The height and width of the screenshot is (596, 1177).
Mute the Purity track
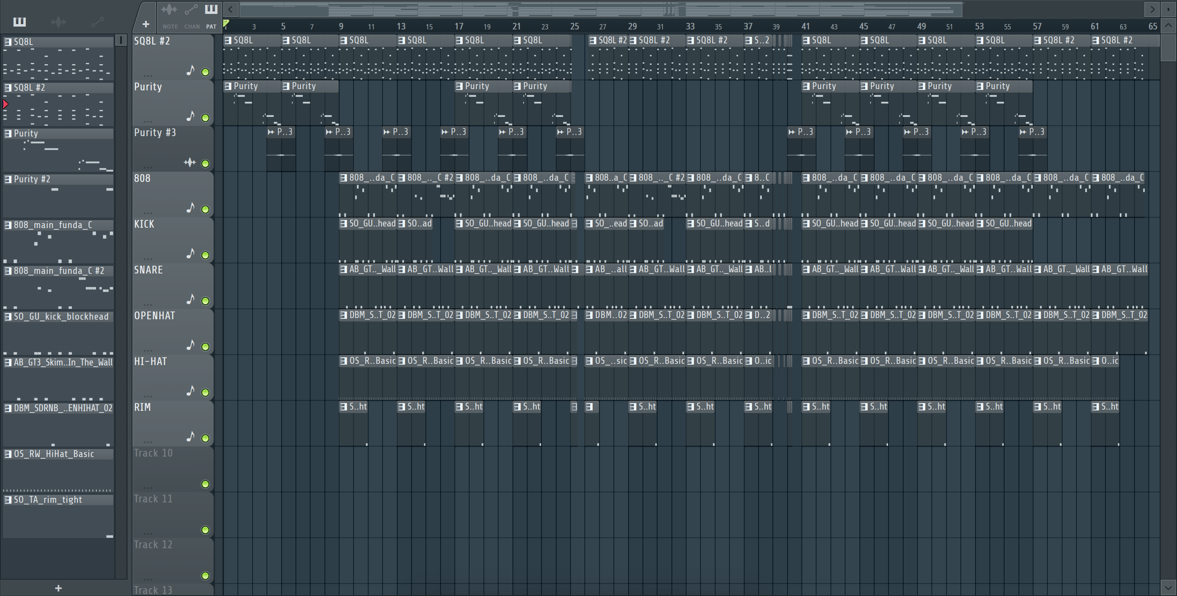pos(206,118)
